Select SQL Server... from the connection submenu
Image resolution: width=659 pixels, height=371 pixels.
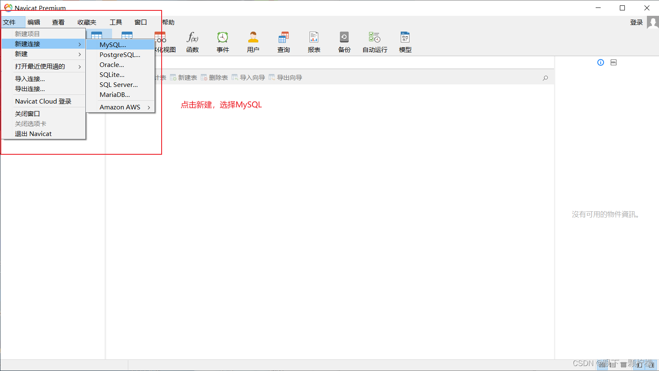[120, 84]
